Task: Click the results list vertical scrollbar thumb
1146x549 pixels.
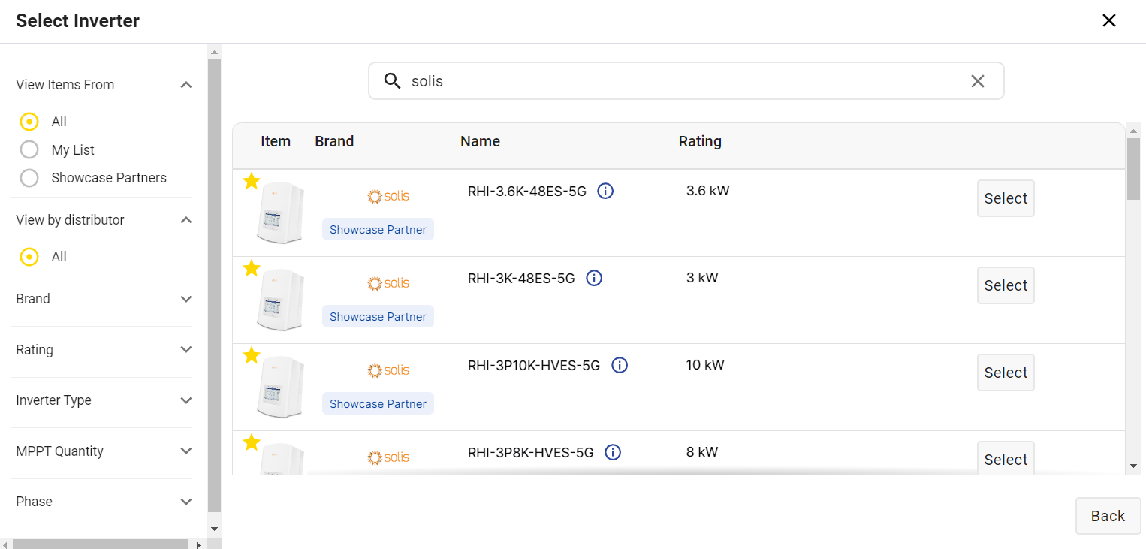Action: click(1134, 169)
